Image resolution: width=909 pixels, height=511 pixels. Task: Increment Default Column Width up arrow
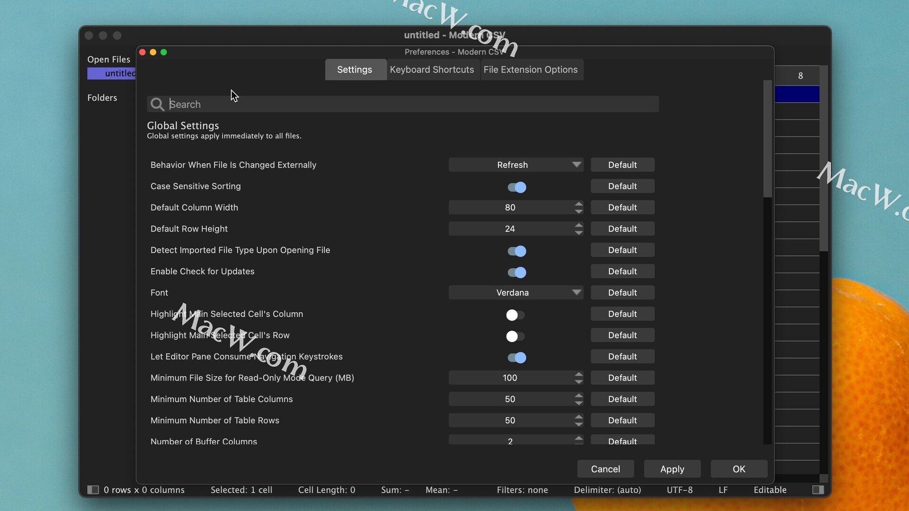pos(579,204)
